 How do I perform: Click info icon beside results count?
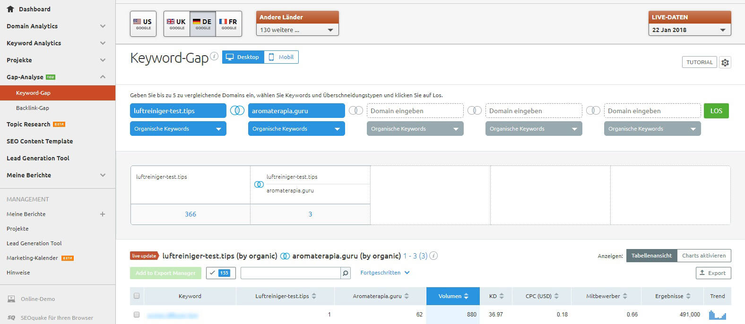click(x=433, y=256)
